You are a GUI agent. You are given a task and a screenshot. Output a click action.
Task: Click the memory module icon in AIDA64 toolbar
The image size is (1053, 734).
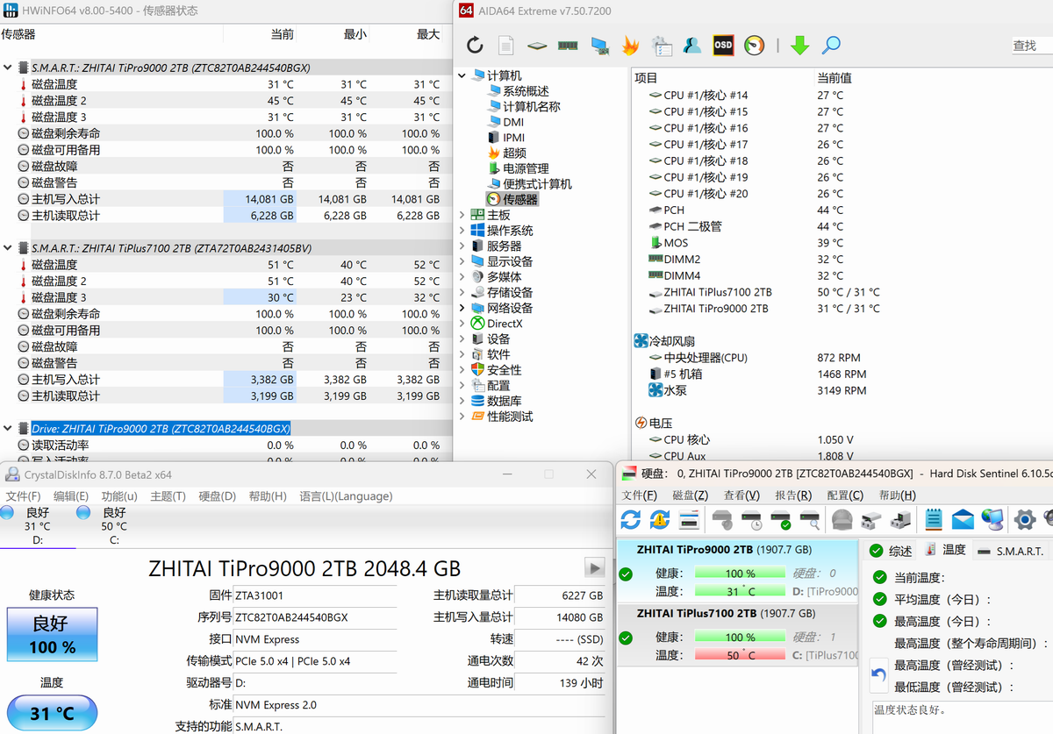568,45
